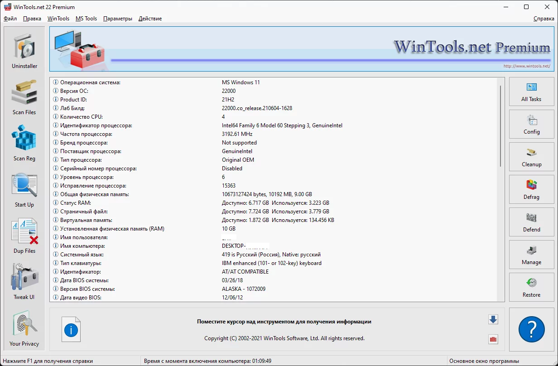Click 'Основное окно программы' in status bar
This screenshot has height=366, width=558.
[x=484, y=361]
